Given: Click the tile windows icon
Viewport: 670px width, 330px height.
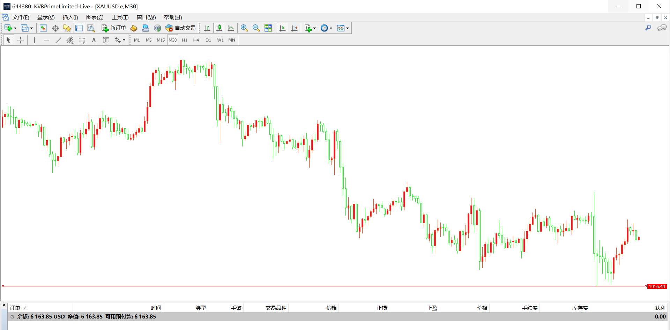Looking at the screenshot, I should 268,28.
